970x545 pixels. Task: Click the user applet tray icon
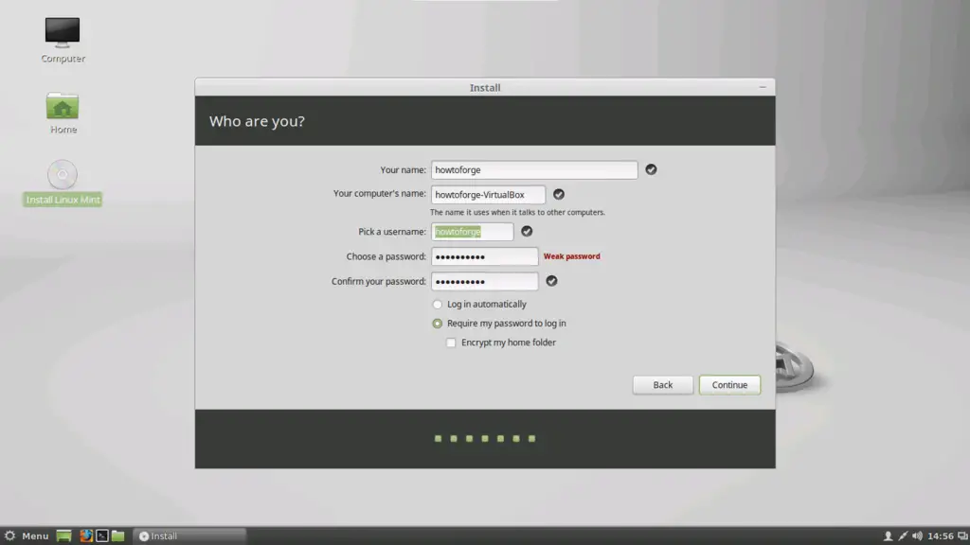tap(887, 536)
